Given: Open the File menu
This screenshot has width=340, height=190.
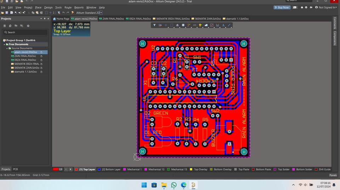Looking at the screenshot, I should (3, 7).
